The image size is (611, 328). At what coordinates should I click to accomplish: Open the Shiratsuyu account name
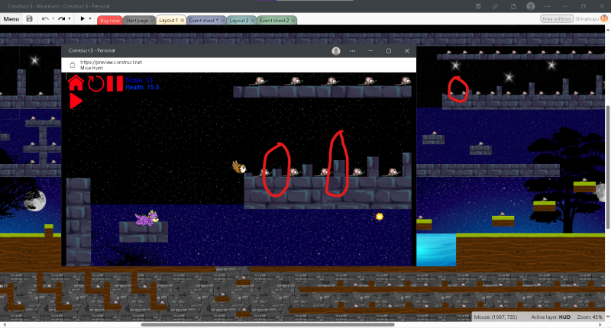point(587,18)
